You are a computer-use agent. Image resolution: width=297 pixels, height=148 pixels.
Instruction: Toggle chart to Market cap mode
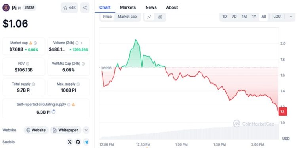(x=127, y=17)
